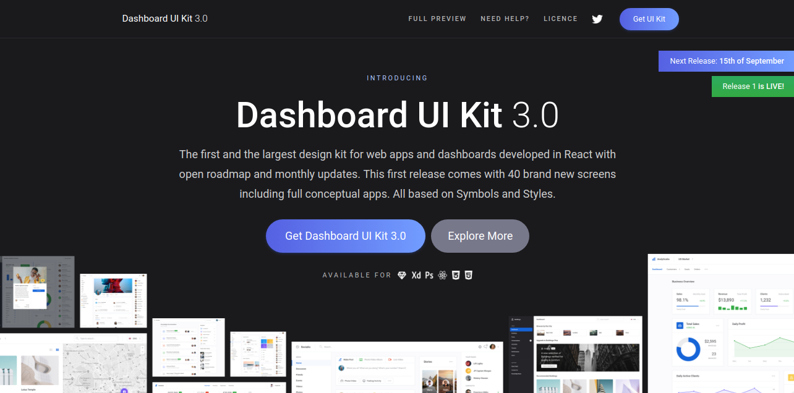Image resolution: width=794 pixels, height=393 pixels.
Task: Open the Socialio social feed preview
Action: [x=398, y=367]
